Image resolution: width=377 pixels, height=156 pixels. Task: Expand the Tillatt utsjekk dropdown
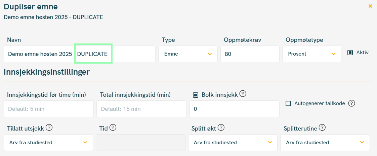click(x=48, y=143)
